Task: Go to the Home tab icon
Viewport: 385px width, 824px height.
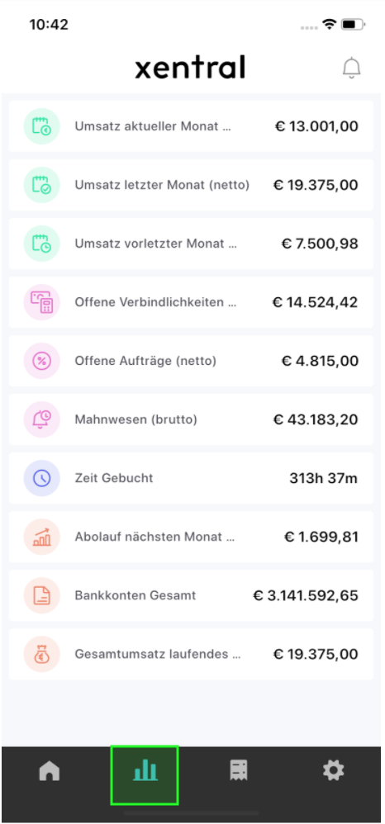Action: click(50, 771)
